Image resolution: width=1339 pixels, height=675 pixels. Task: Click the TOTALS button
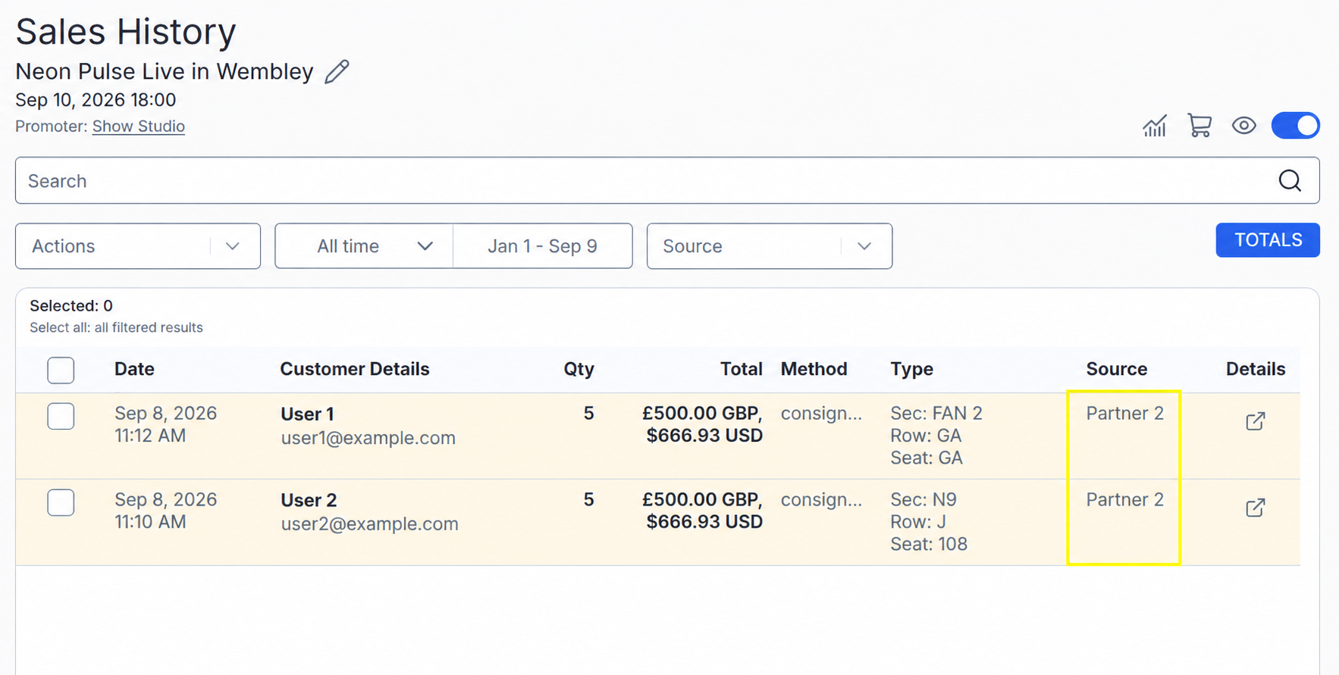[x=1267, y=240]
